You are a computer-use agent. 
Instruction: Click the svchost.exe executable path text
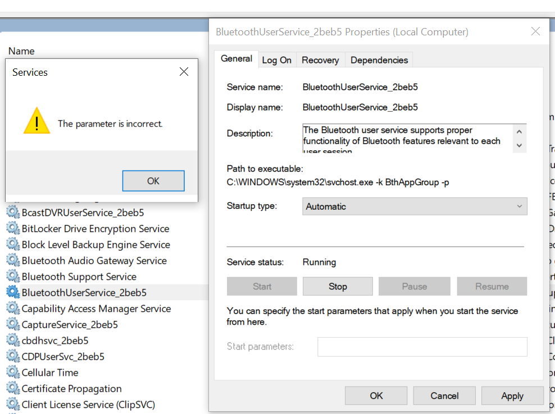point(338,182)
